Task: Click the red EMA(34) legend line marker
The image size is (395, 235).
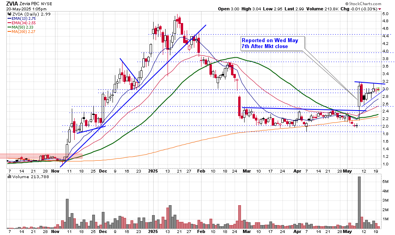Action: click(10, 23)
